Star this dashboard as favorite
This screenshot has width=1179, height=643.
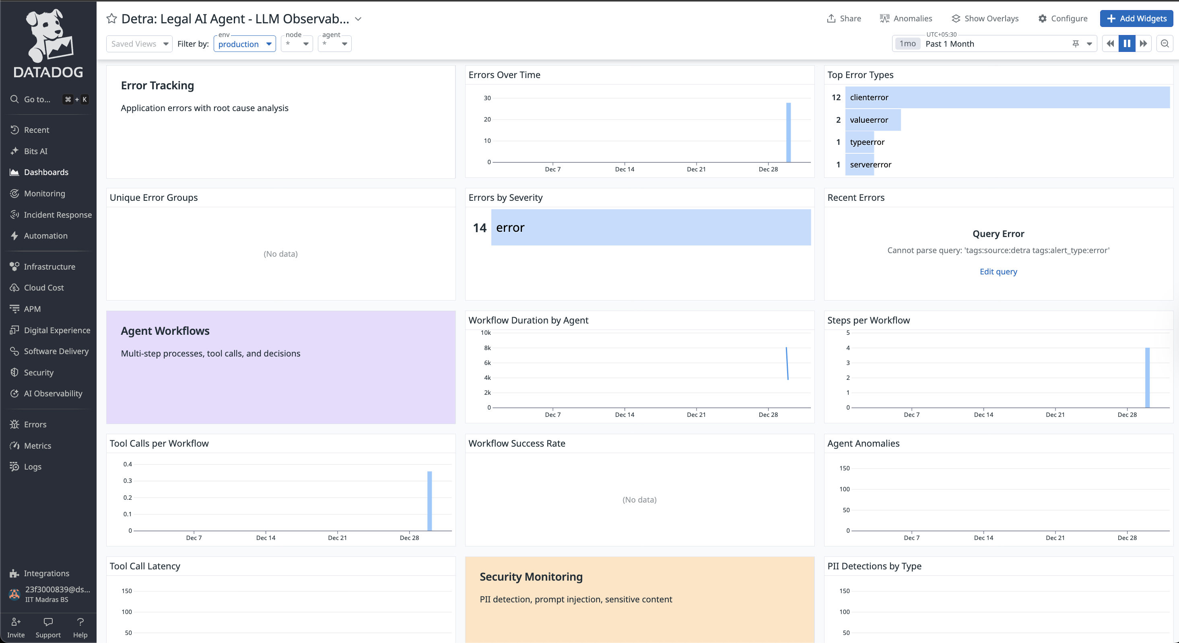pyautogui.click(x=111, y=19)
